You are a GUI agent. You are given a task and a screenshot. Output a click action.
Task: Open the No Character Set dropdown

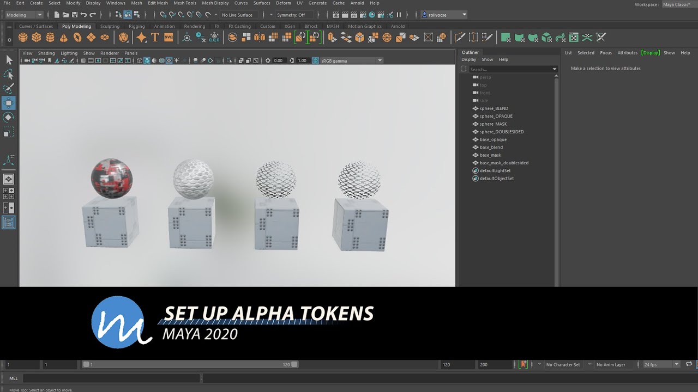pos(565,364)
